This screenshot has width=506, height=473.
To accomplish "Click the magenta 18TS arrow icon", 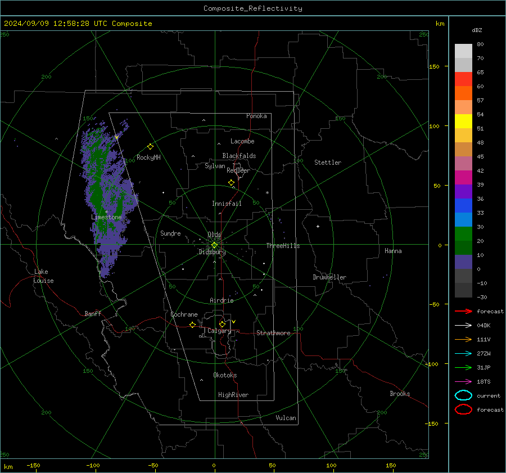I will [x=463, y=382].
